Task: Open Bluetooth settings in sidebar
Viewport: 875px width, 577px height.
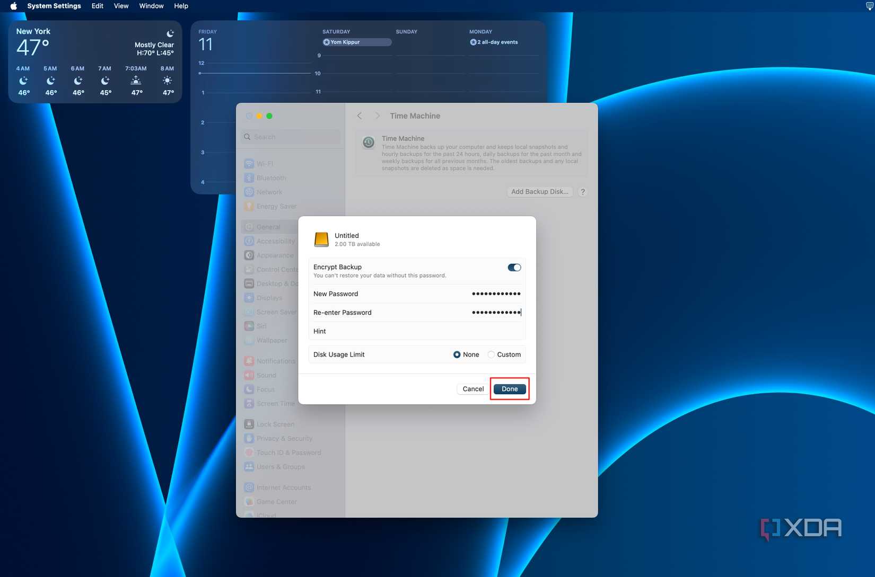Action: tap(291, 178)
